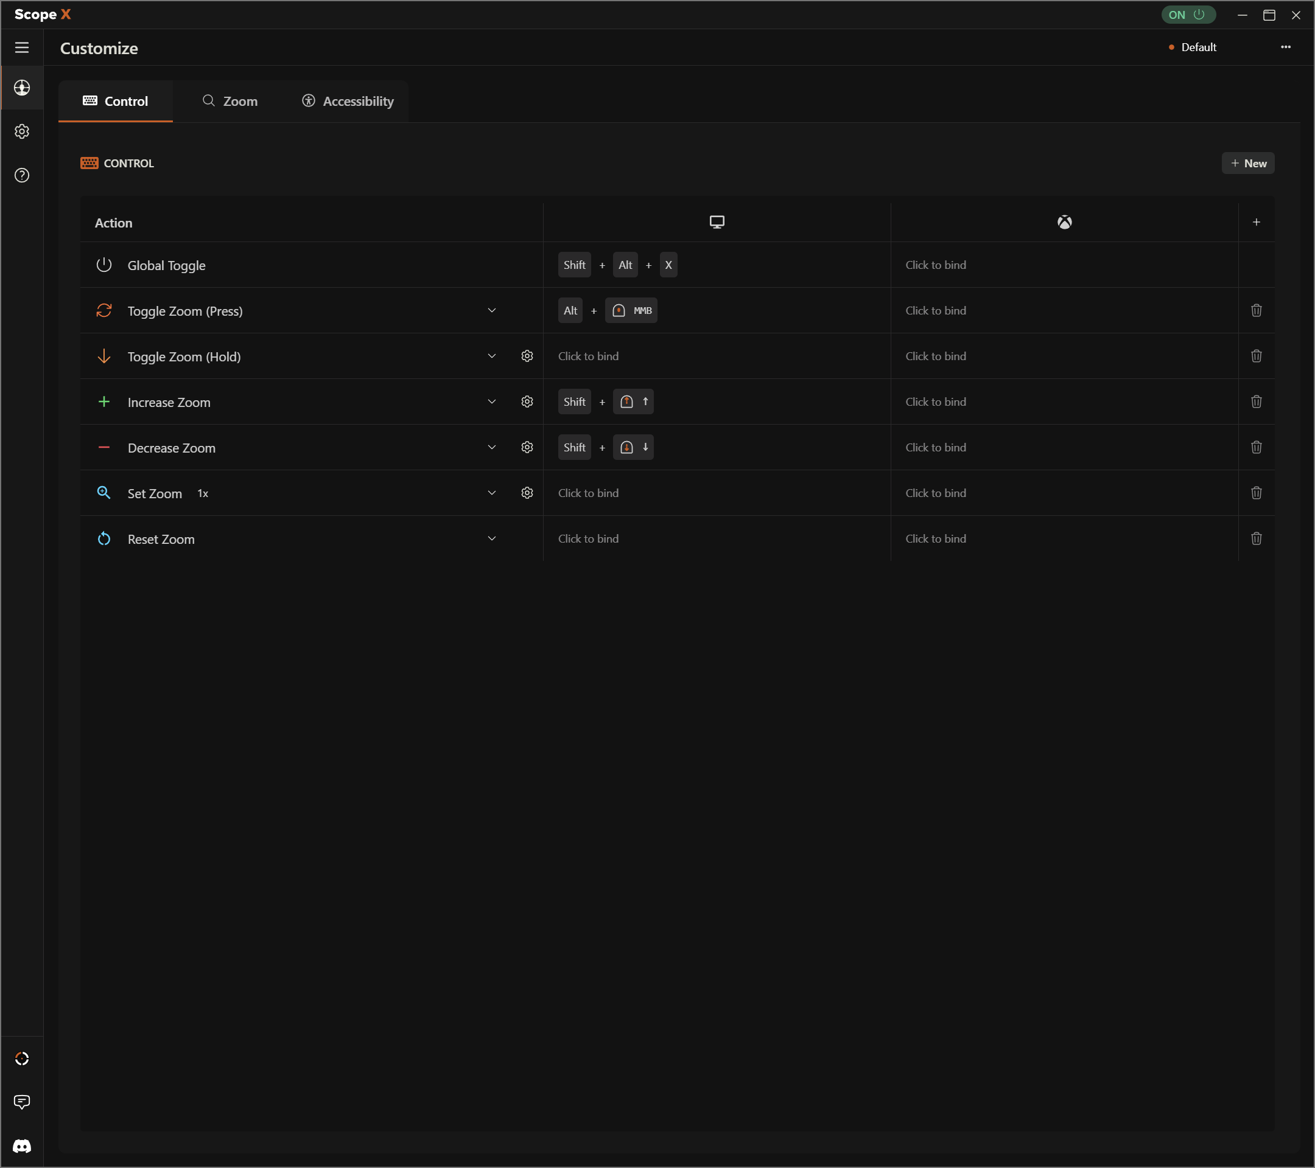Click the keyboard icon above the Control table

(x=90, y=162)
